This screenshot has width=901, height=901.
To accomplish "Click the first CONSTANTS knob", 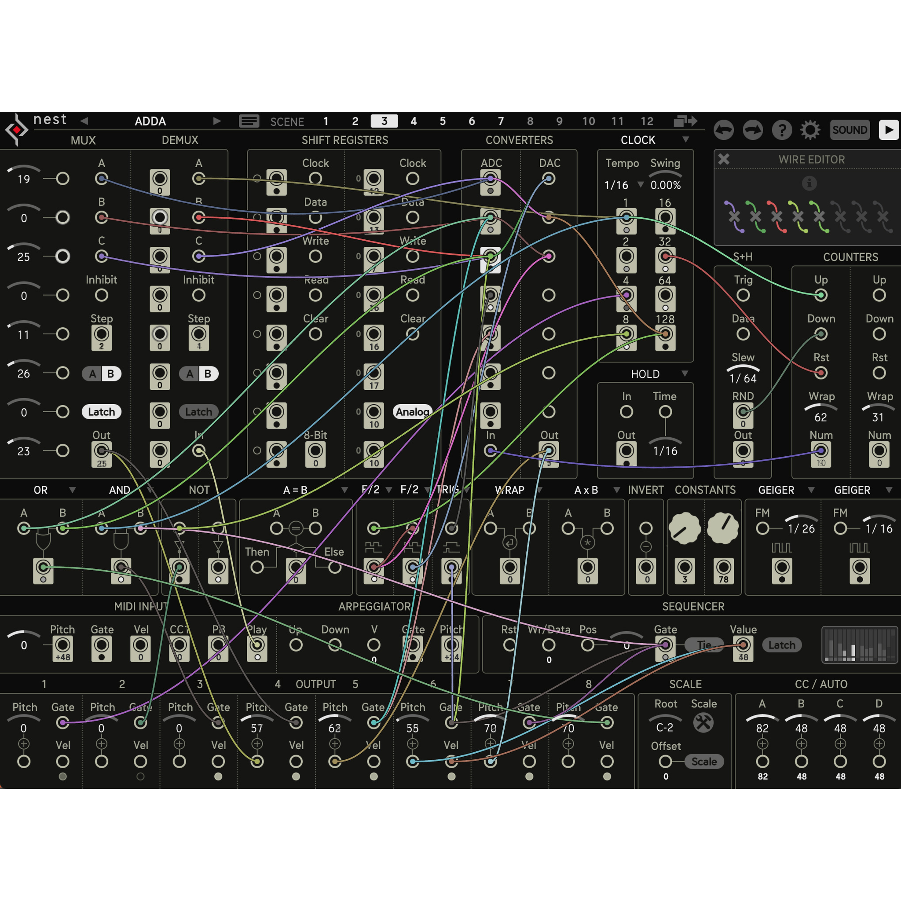I will (684, 528).
